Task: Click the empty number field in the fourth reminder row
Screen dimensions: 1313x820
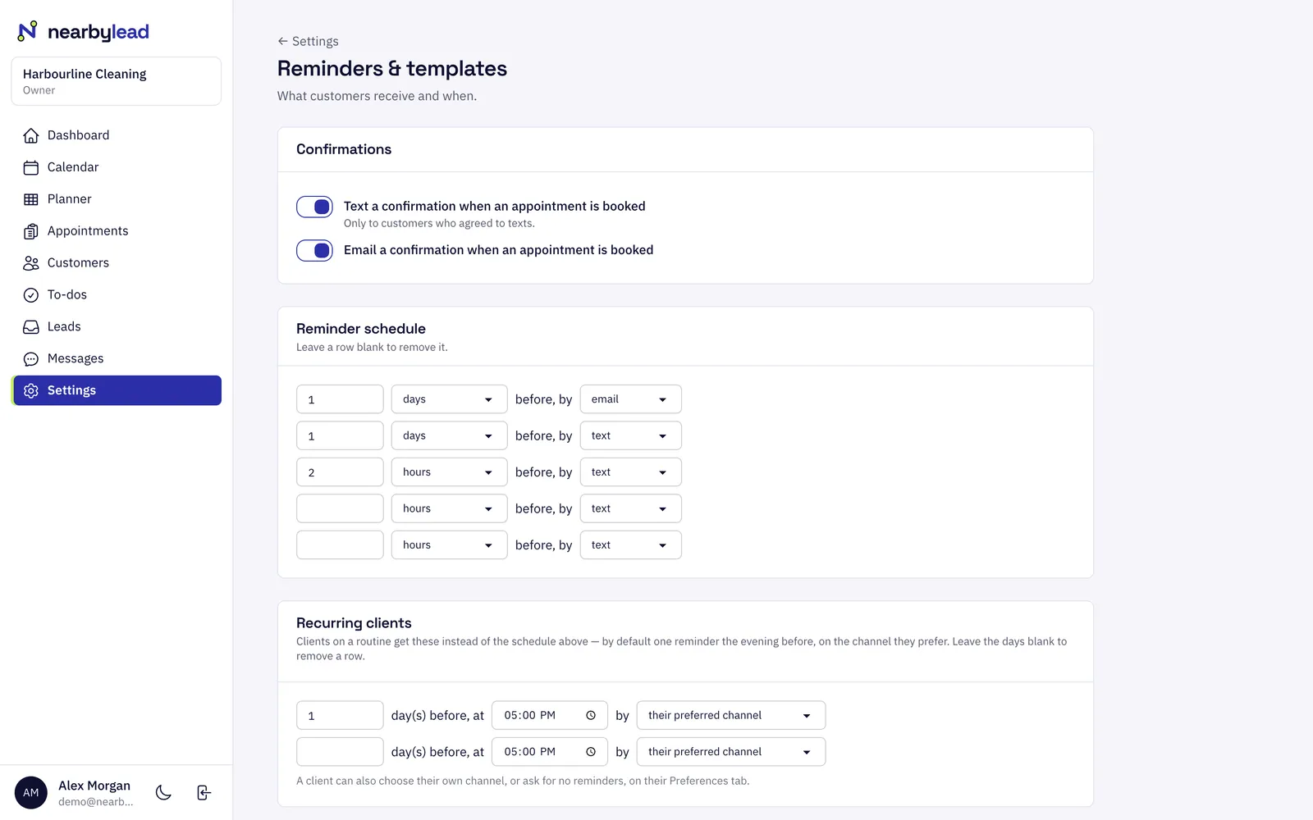Action: (x=340, y=508)
